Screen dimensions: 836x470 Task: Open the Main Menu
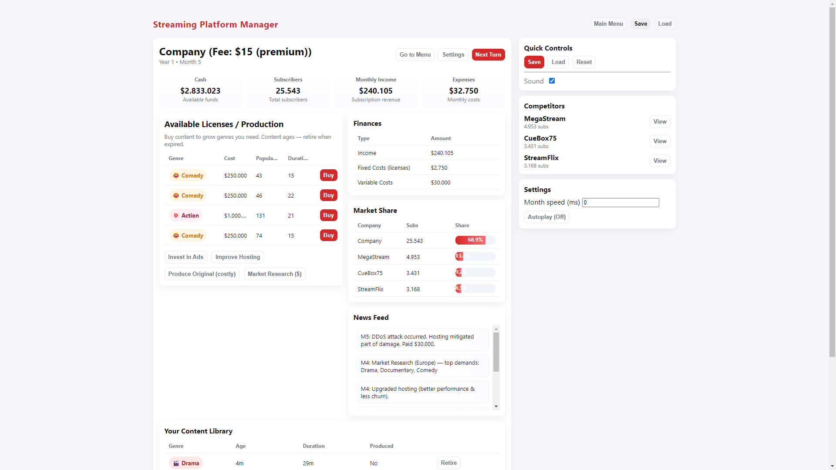click(x=608, y=23)
